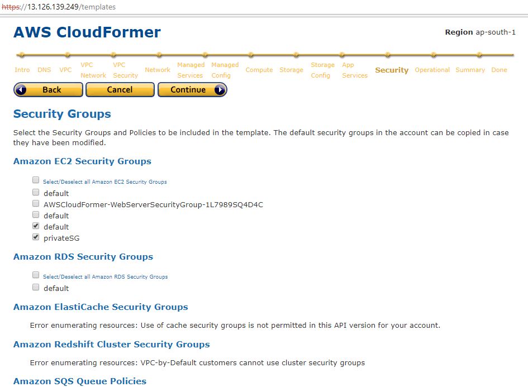This screenshot has height=387, width=528.
Task: Click the Managed Services step
Action: tap(191, 70)
